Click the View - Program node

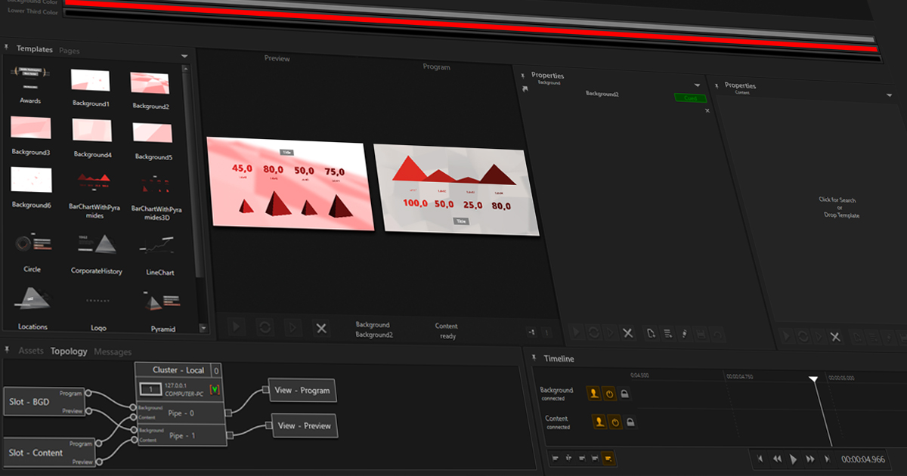[x=303, y=391]
